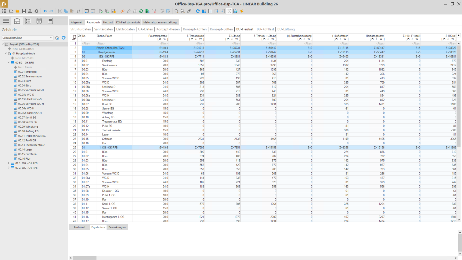Toggle the hamburger menu in left panel
Viewport: 462px width, 260px height.
coord(6,21)
